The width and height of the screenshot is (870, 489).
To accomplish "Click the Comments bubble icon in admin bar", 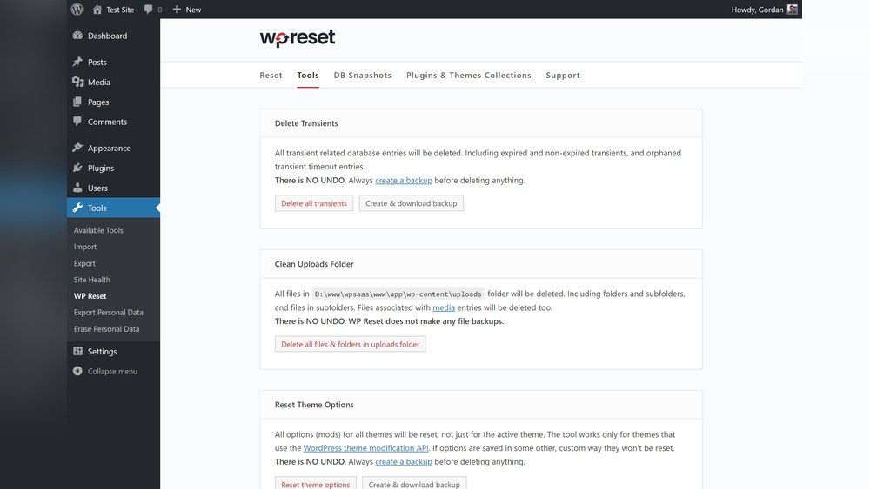I will coord(149,10).
